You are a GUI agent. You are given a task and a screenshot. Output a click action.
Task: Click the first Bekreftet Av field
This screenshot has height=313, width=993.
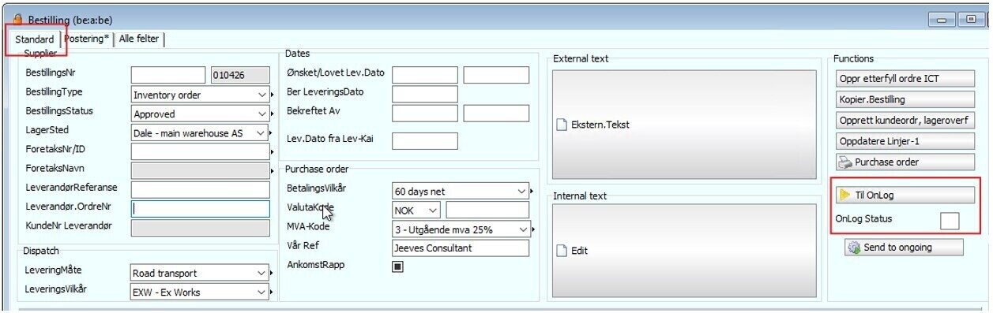[425, 113]
